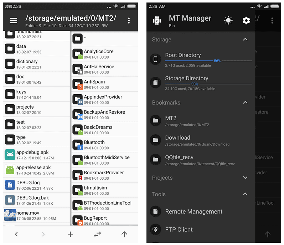Tap the plus icon to create a new item
Viewport: 284px width, 245px height.
click(x=70, y=234)
